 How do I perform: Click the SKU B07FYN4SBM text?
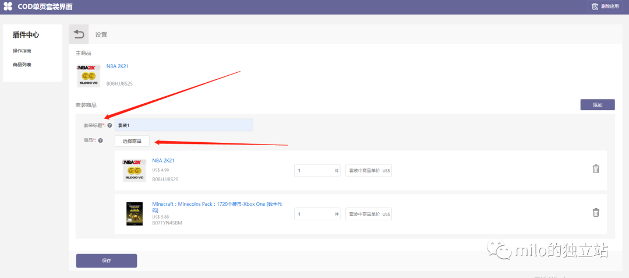pos(167,223)
